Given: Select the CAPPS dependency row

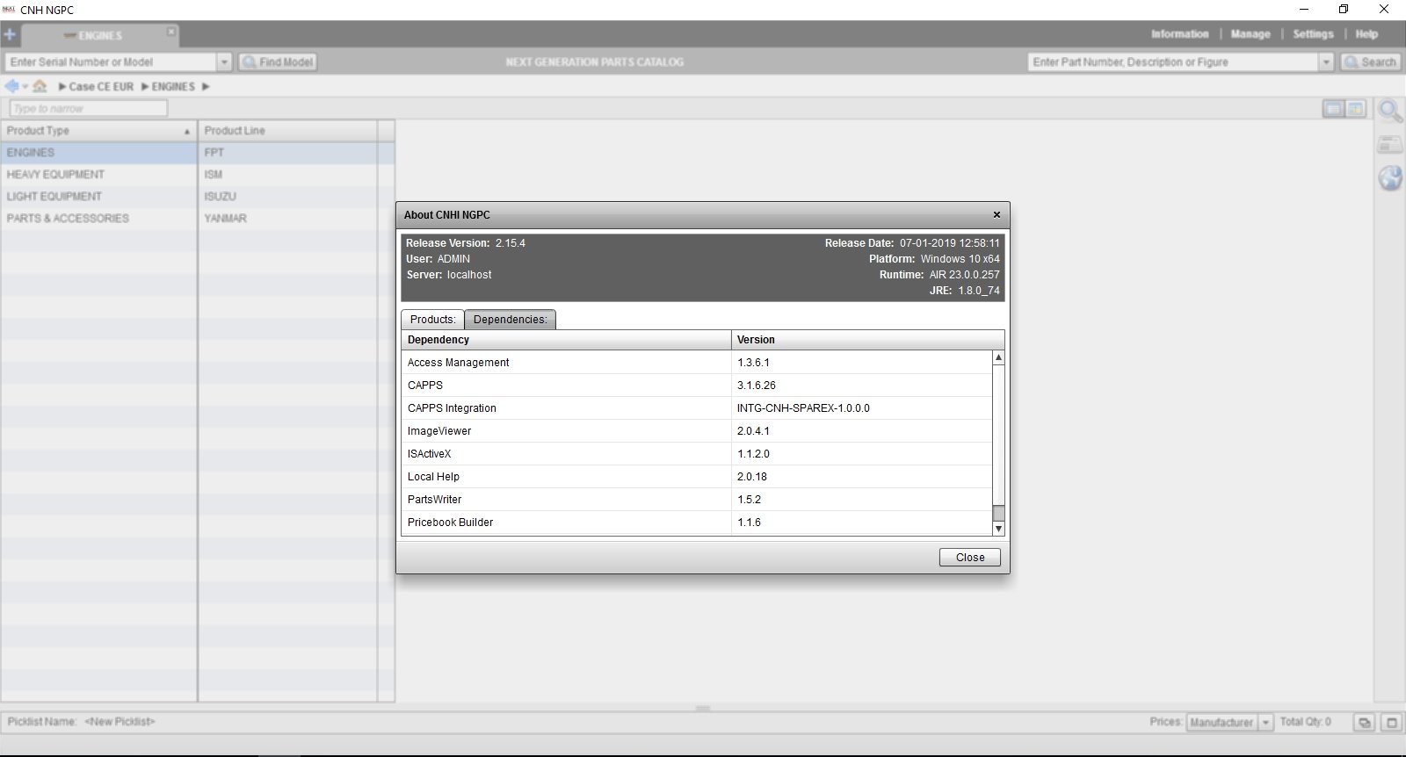Looking at the screenshot, I should click(x=697, y=386).
